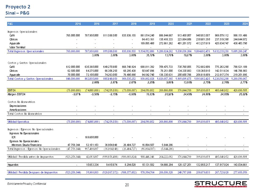Select interest value 52.101.103
The width and height of the screenshot is (254, 190).
(x=92, y=145)
